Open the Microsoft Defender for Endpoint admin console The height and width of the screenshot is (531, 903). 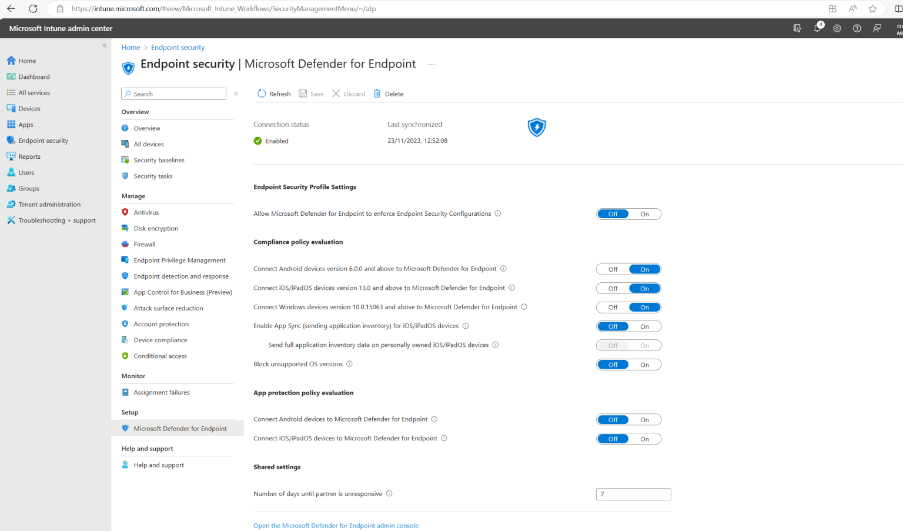pyautogui.click(x=336, y=525)
